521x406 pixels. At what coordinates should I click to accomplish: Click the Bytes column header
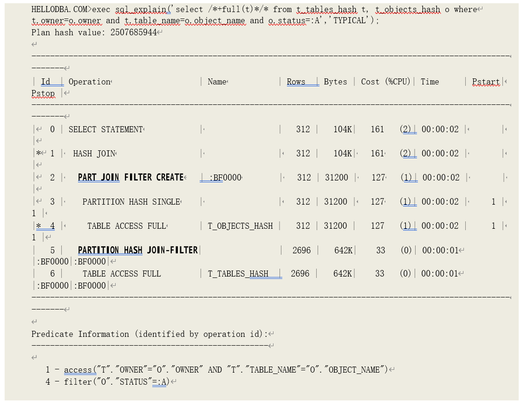pos(335,82)
